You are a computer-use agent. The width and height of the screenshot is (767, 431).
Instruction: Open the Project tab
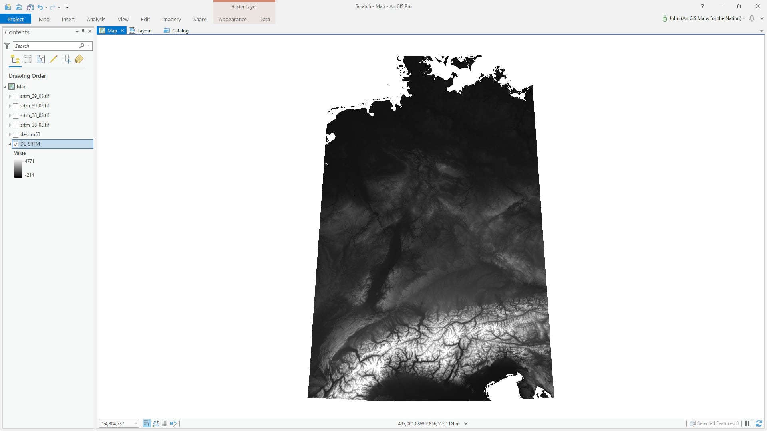coord(16,19)
